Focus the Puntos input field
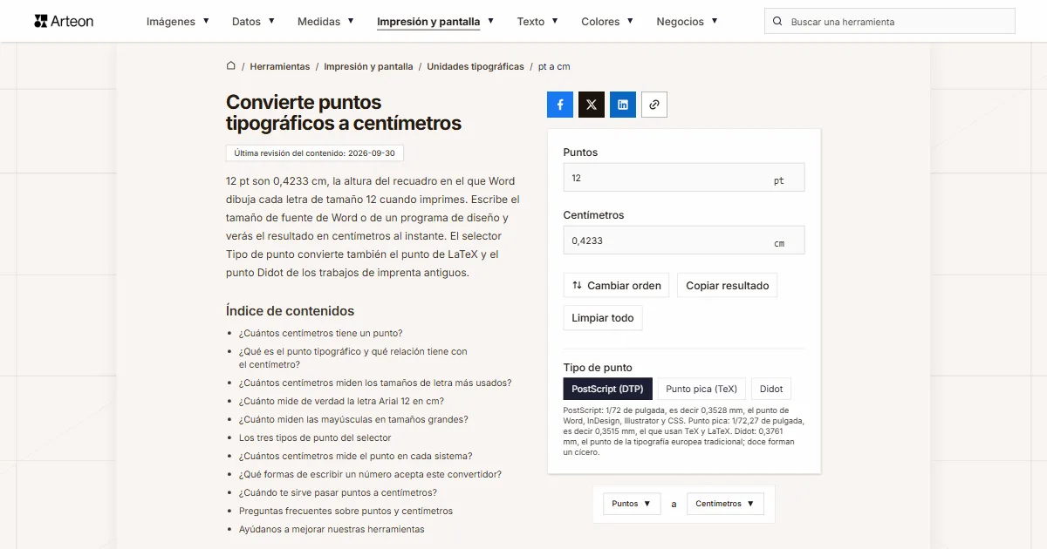 684,178
